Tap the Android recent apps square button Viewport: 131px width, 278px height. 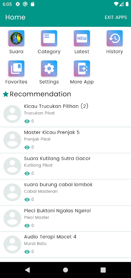103,270
